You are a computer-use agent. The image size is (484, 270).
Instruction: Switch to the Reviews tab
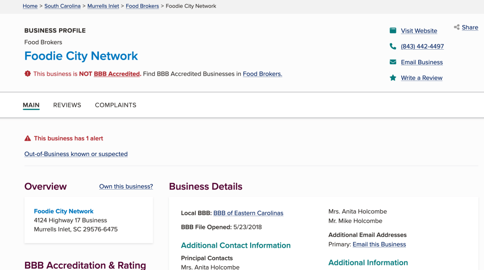67,105
